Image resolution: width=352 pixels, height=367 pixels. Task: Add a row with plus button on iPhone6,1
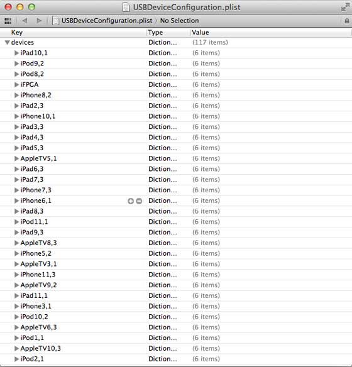(131, 201)
